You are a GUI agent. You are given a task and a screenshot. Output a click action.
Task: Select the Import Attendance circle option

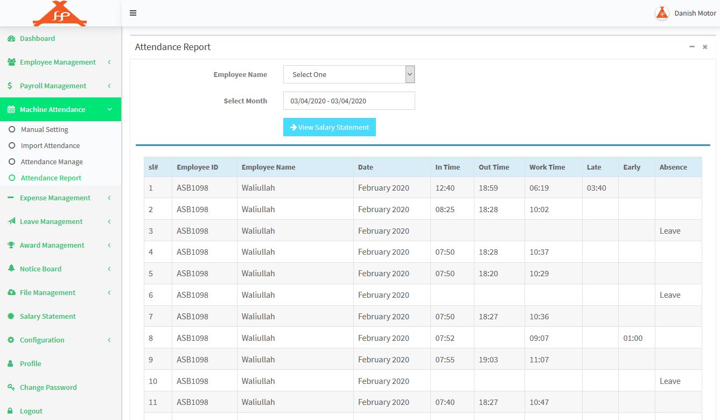click(x=12, y=146)
